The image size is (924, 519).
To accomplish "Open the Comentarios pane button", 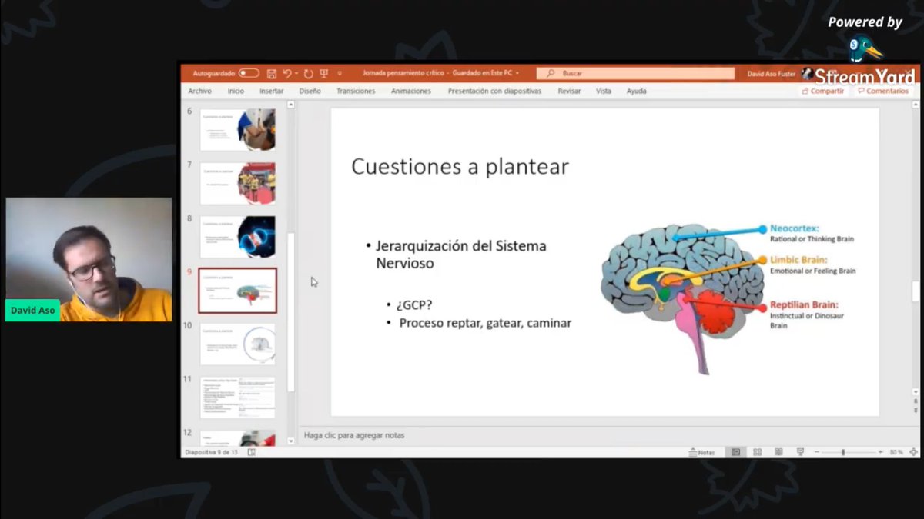I will coord(882,91).
